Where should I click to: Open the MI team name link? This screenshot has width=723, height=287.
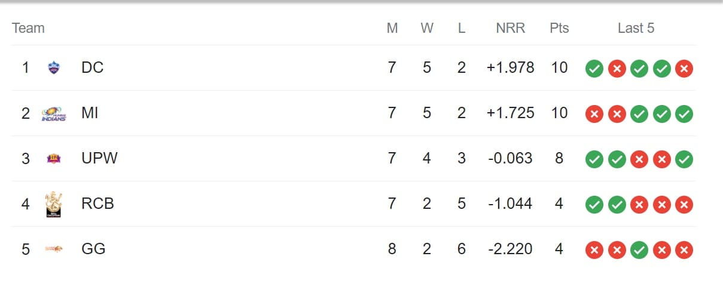click(90, 113)
